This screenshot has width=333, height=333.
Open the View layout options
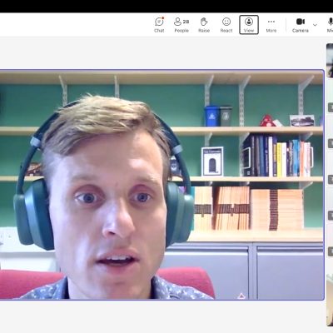coord(249,25)
